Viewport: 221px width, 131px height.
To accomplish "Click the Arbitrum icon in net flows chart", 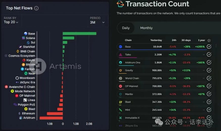I will coord(21,118).
